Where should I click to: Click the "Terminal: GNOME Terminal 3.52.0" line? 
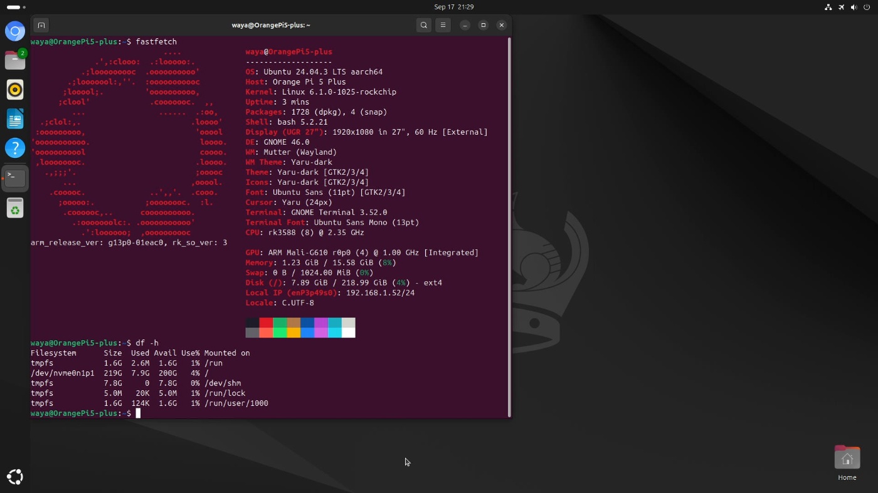pos(317,212)
